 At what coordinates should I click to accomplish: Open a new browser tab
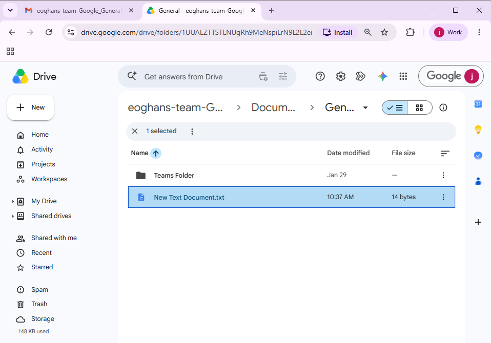point(272,10)
